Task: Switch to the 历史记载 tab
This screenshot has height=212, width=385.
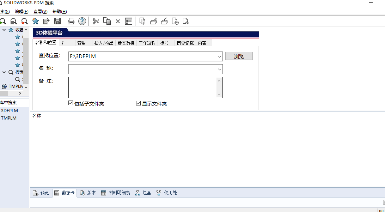Action: pos(185,43)
